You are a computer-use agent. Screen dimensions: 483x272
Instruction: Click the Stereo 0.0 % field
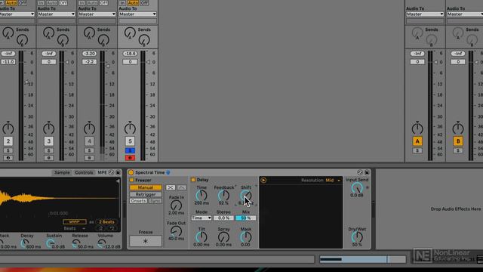(223, 218)
